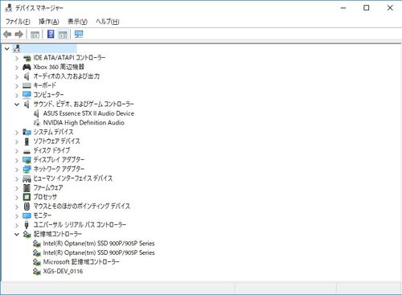The height and width of the screenshot is (295, 402).
Task: Expand the Xbox 360 周辺機器 category
Action: (17, 68)
